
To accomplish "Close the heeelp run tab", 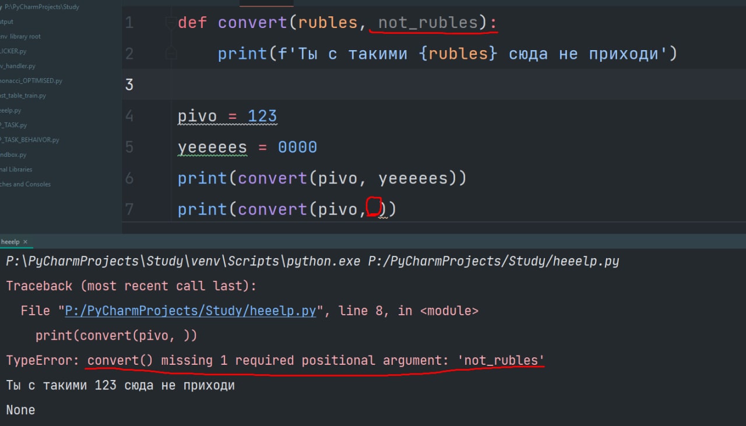I will point(26,241).
